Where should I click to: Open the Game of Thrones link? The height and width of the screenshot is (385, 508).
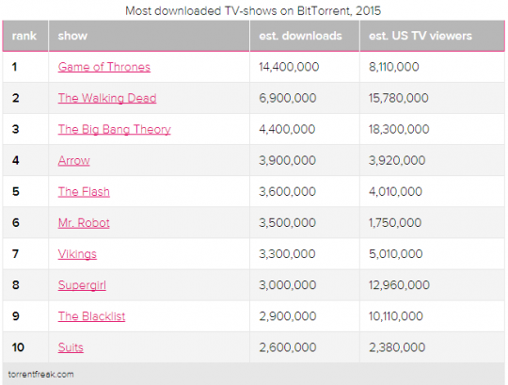coord(104,67)
